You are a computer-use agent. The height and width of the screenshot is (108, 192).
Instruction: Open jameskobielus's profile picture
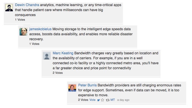pos(23,32)
